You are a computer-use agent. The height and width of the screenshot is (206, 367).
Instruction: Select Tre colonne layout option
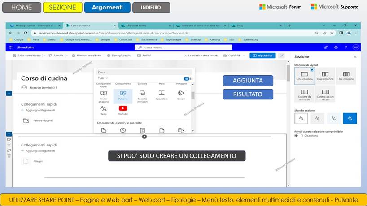[346, 76]
